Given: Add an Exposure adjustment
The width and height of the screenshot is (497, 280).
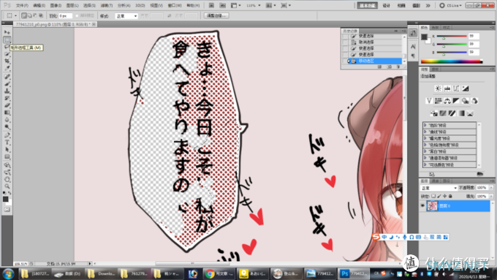Looking at the screenshot, I should point(466,88).
